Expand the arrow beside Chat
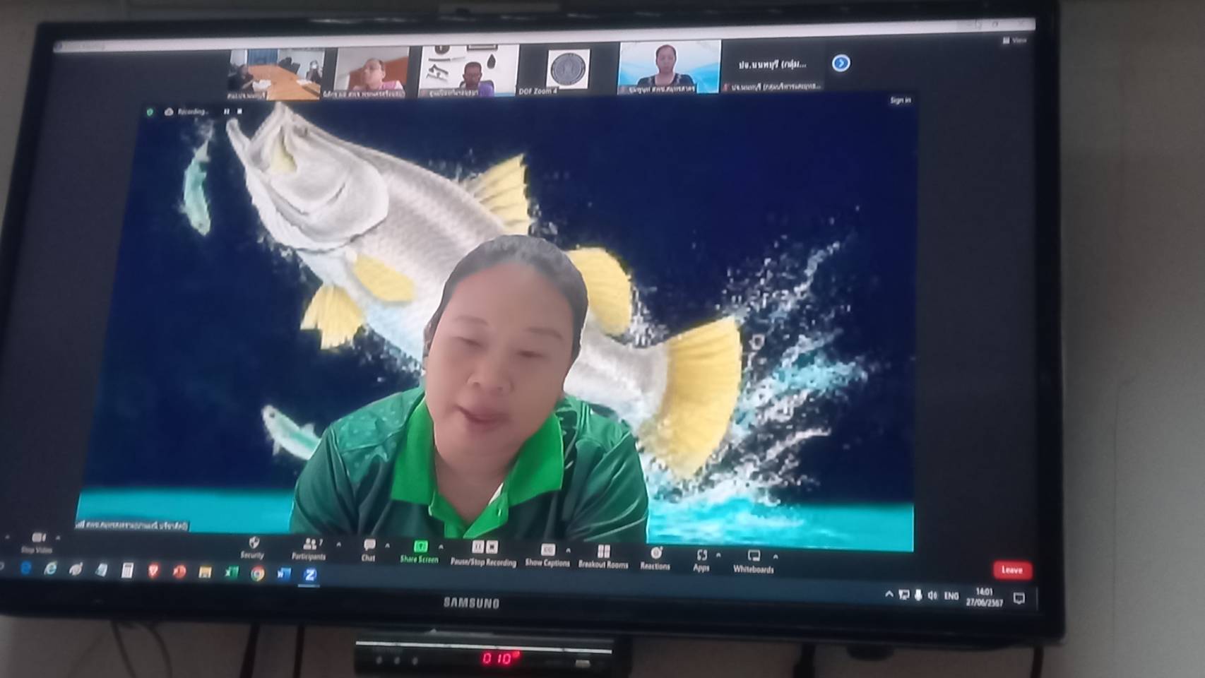The width and height of the screenshot is (1205, 678). coord(387,546)
